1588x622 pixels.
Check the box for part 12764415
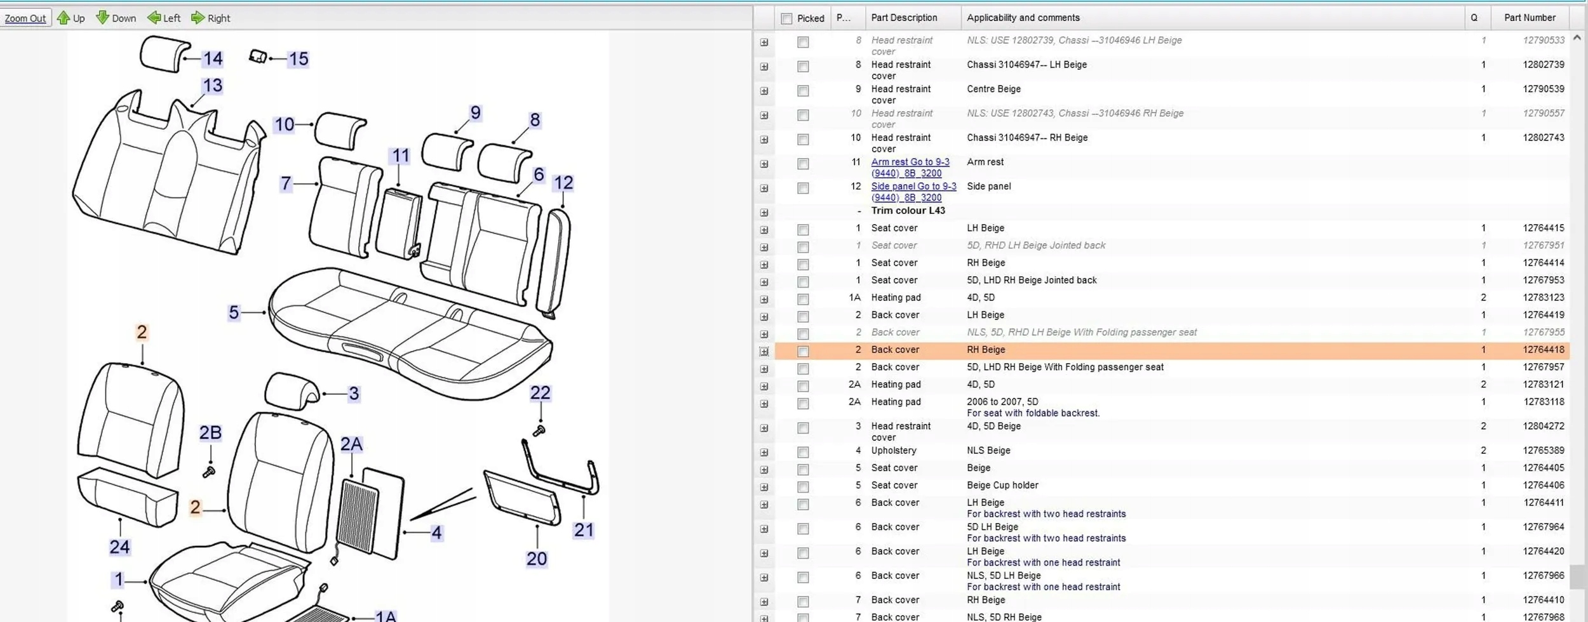point(803,230)
